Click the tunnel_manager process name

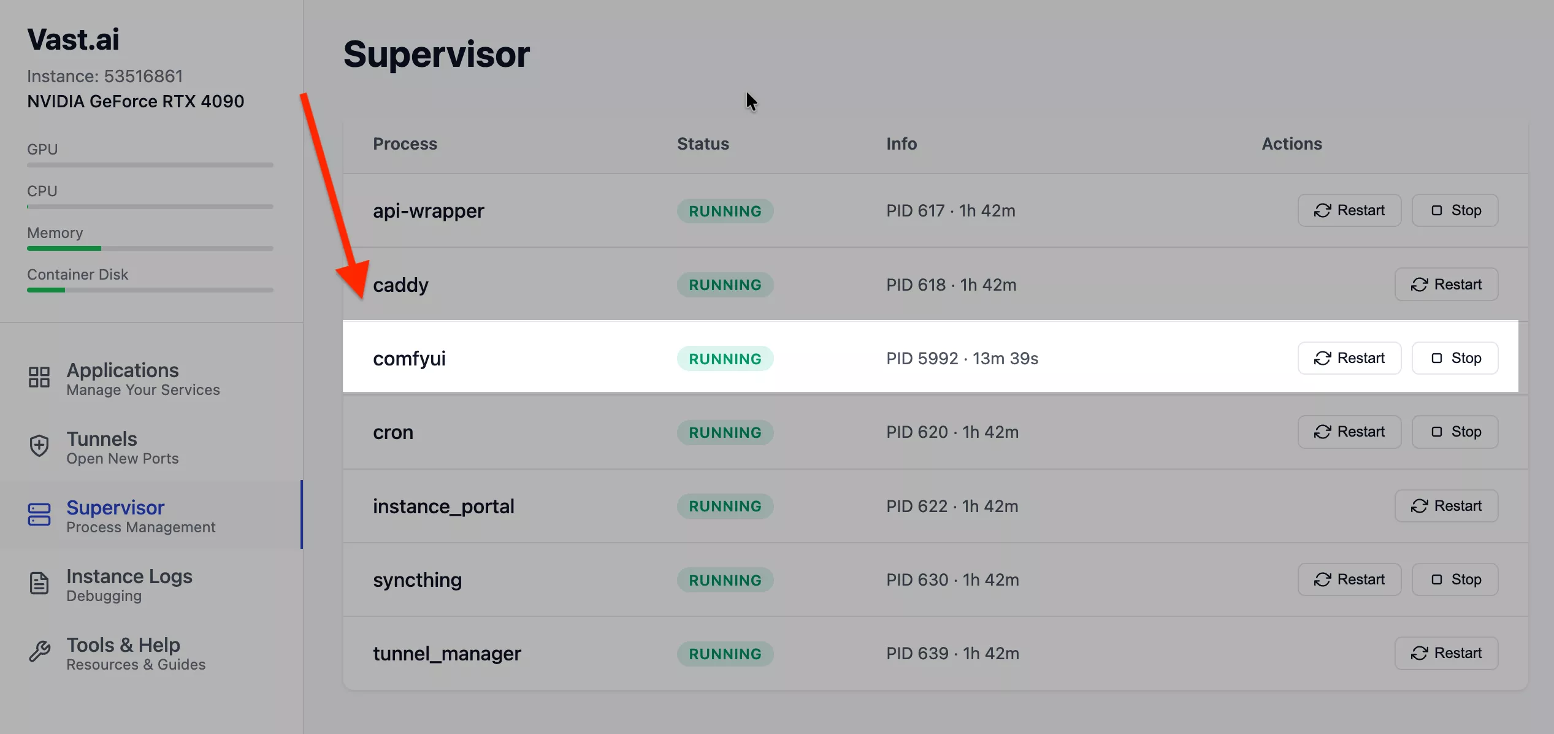pos(447,654)
